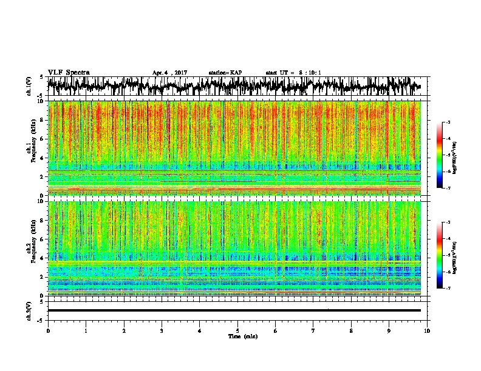This screenshot has height=371, width=481.
Task: Click the -3 tick on ch.2 color bar
Action: pyautogui.click(x=448, y=222)
